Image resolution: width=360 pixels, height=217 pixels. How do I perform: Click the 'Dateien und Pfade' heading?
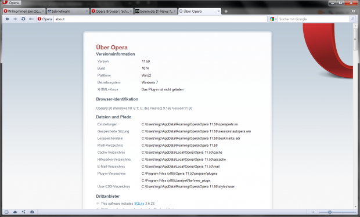(113, 117)
